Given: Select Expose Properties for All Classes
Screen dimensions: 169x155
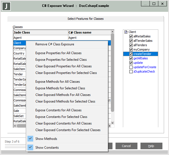Looking at the screenshot, I should tap(67, 53).
